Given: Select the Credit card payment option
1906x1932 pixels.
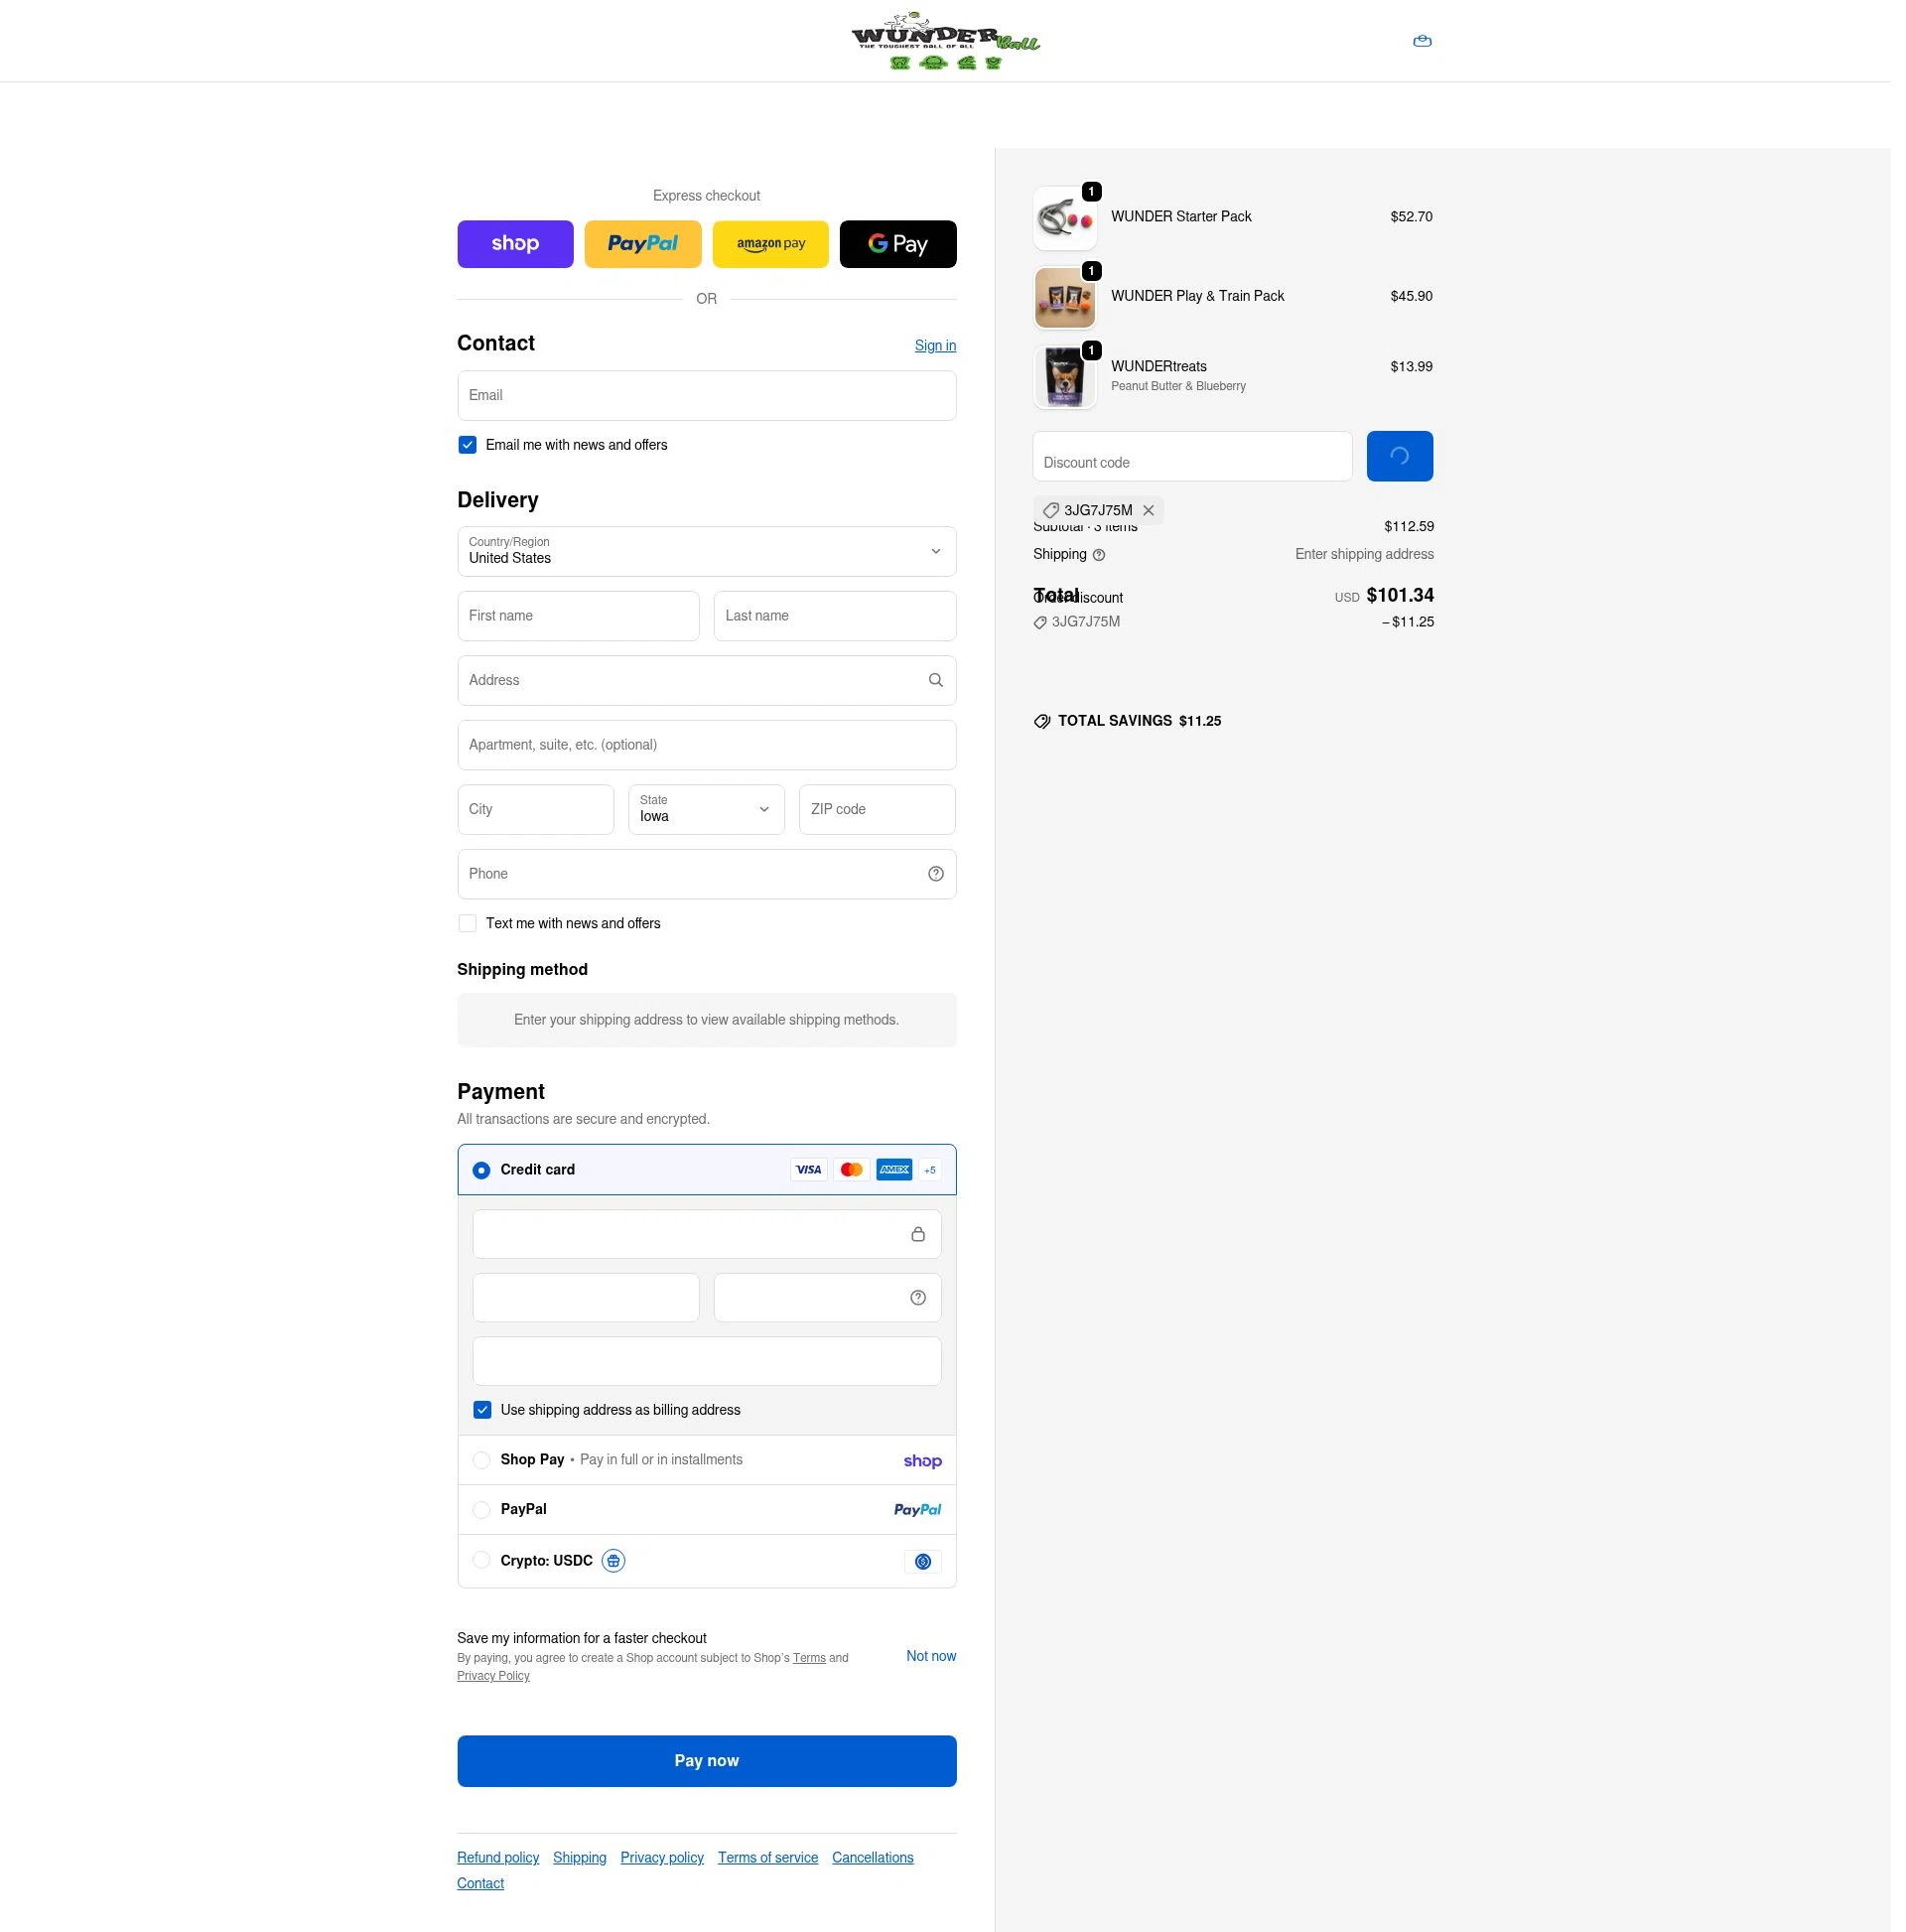Looking at the screenshot, I should coord(481,1170).
